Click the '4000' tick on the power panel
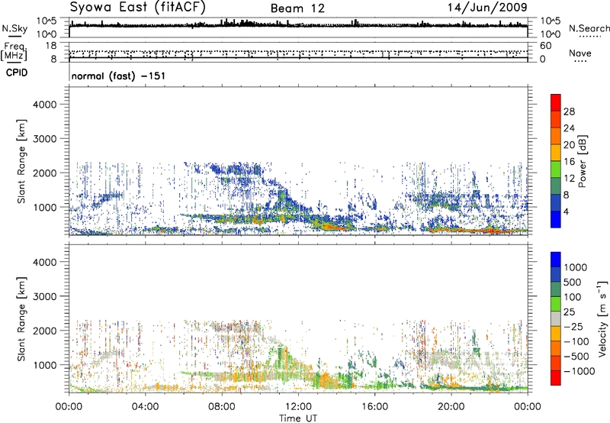Screen dimensions: 610x423 coord(44,105)
